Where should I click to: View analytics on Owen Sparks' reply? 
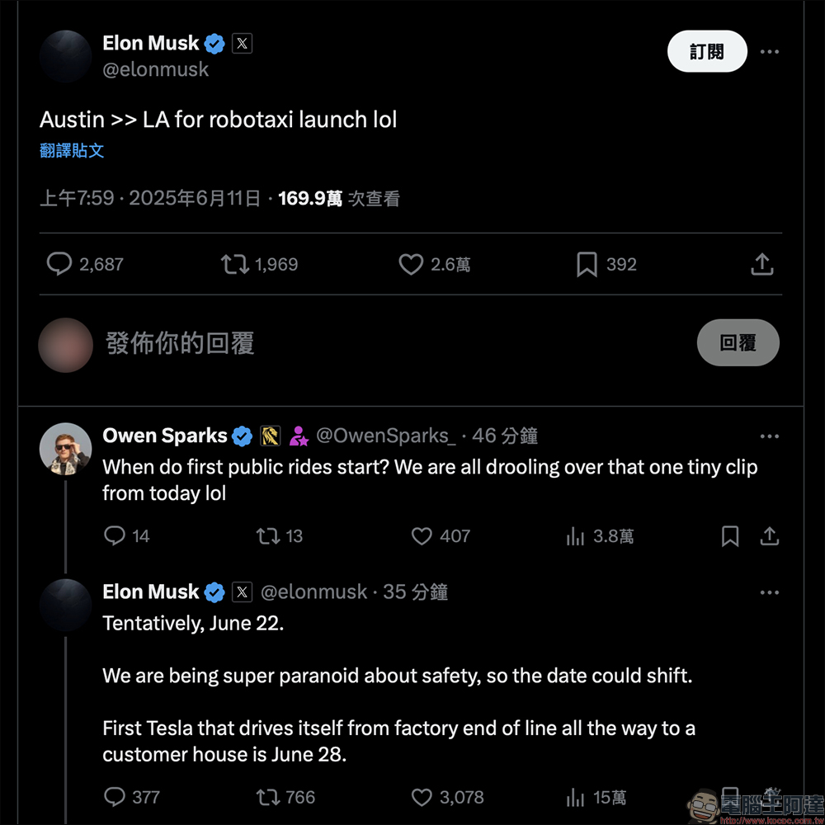pyautogui.click(x=575, y=536)
